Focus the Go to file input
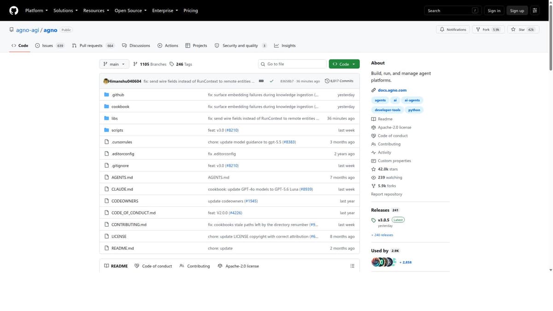Viewport: 553px width, 311px height. (292, 64)
